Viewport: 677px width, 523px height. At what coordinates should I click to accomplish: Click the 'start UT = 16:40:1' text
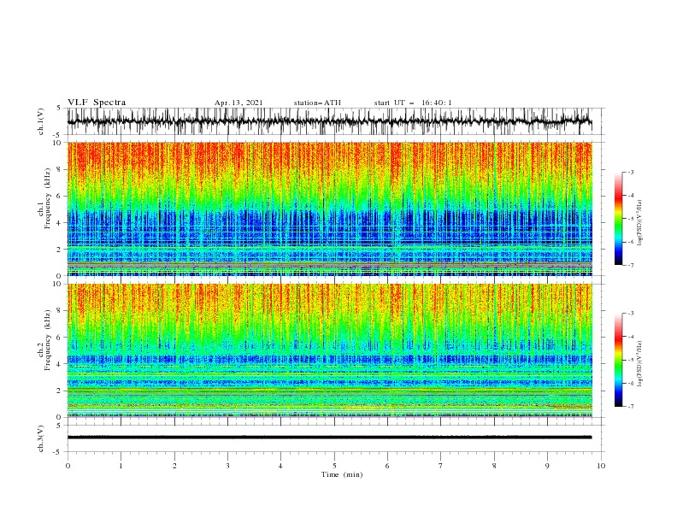(x=413, y=103)
